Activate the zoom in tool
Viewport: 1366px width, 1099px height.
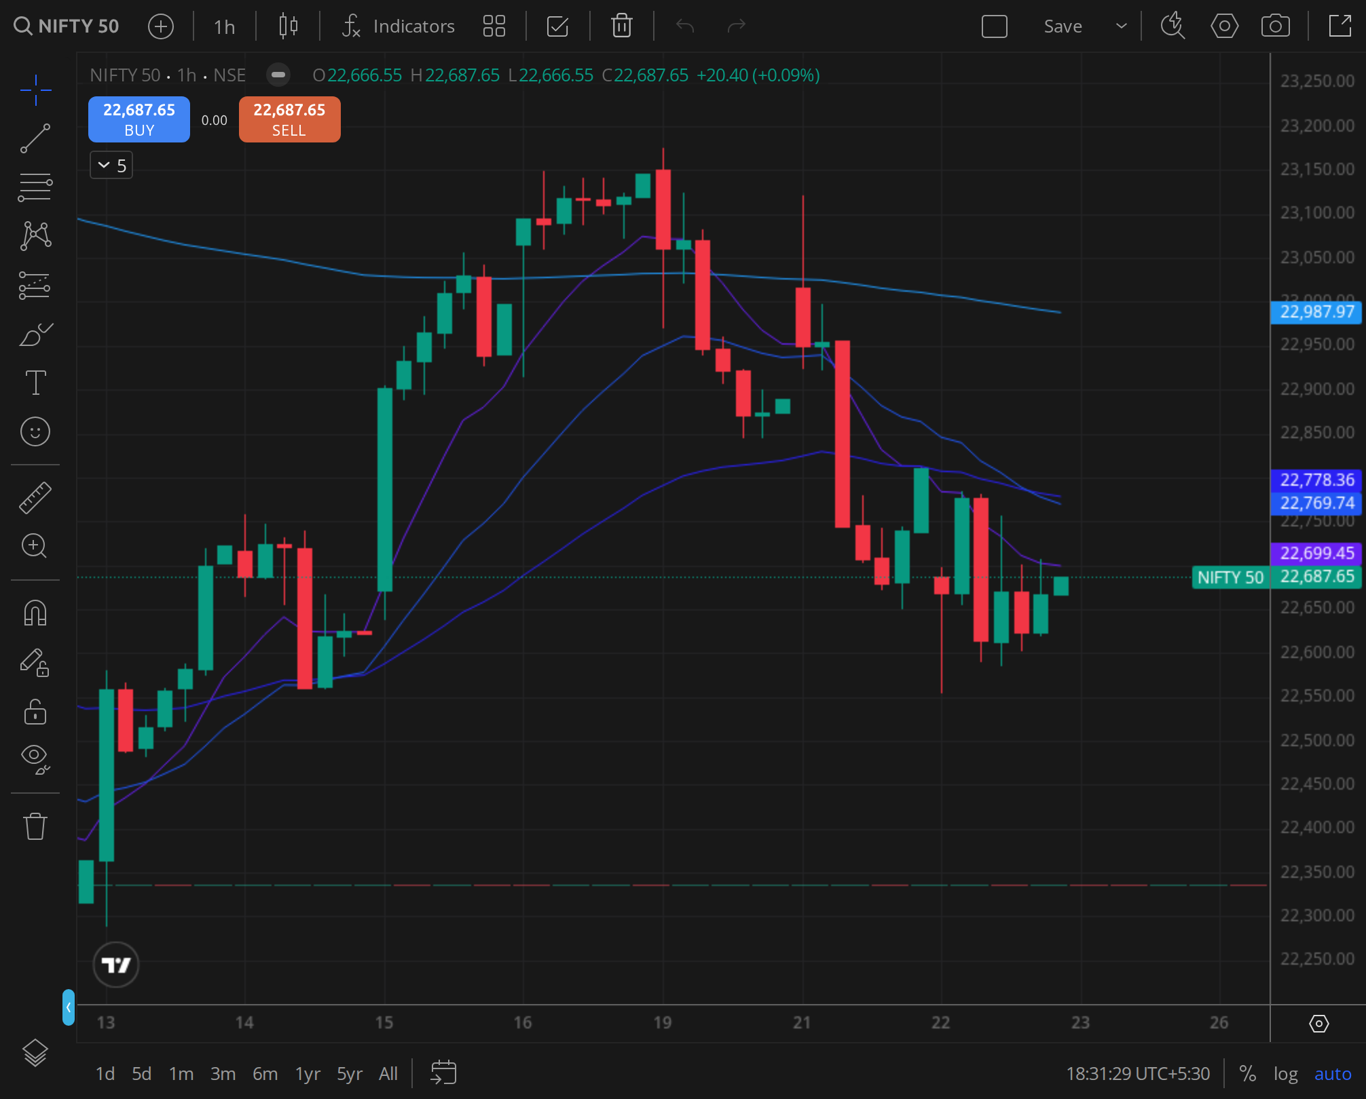[35, 546]
